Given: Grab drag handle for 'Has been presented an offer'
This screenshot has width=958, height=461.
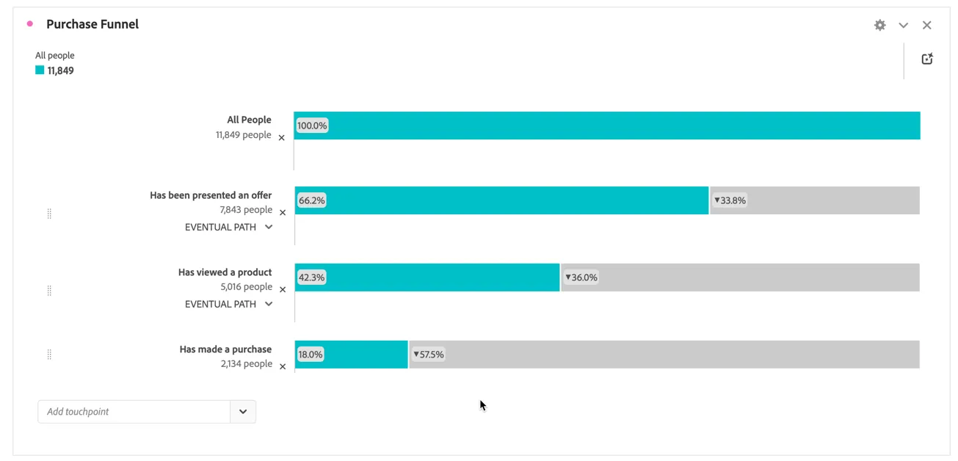Looking at the screenshot, I should point(49,214).
